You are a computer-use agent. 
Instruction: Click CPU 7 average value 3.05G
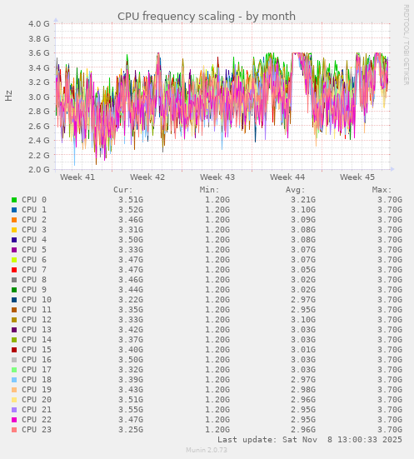pos(303,270)
